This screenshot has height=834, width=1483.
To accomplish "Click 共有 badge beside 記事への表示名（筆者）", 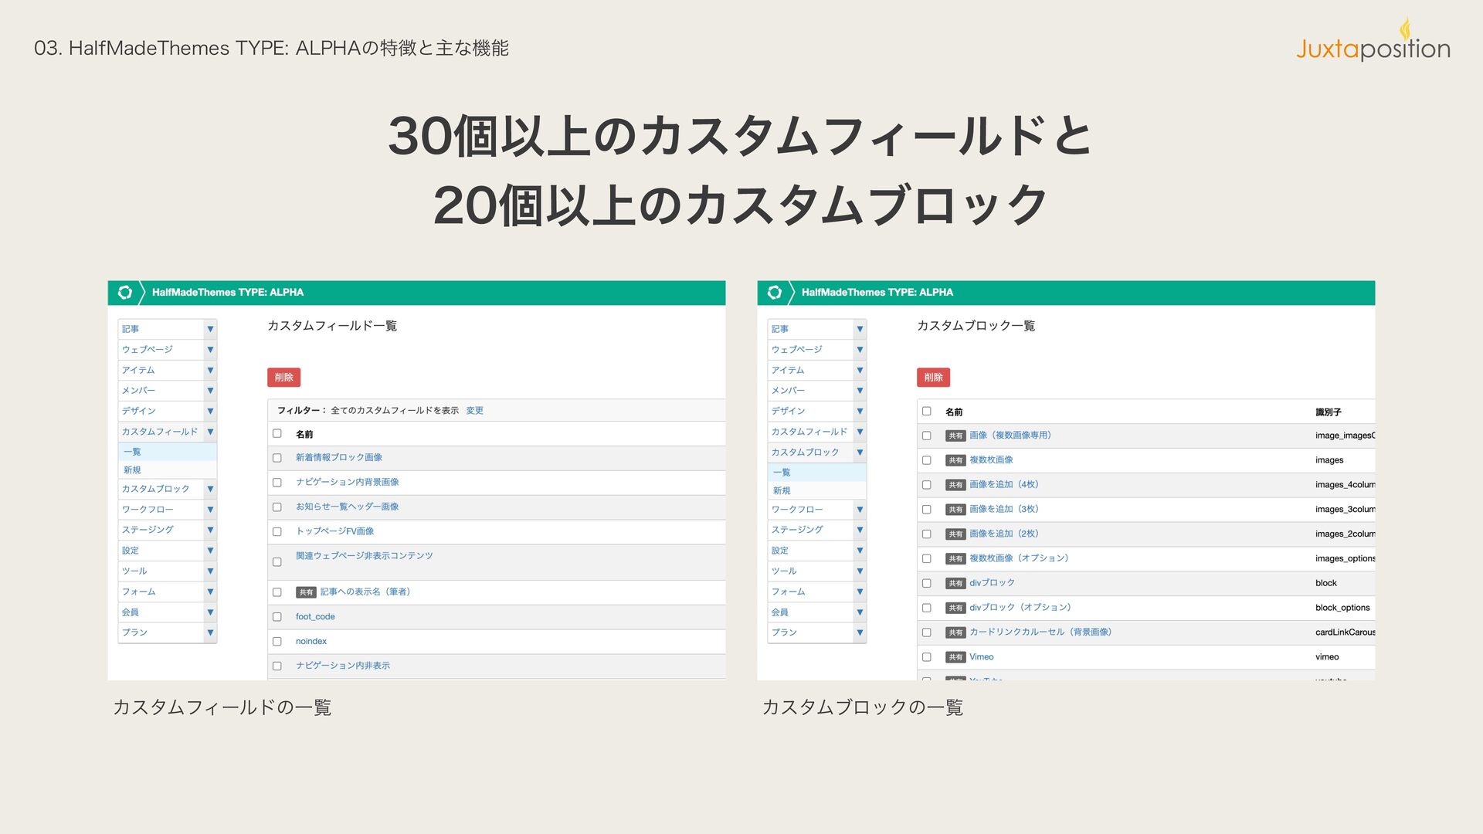I will [306, 592].
